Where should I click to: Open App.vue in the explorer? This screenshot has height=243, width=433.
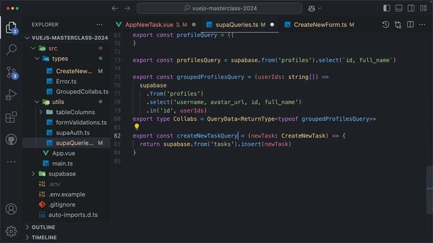[x=66, y=153]
